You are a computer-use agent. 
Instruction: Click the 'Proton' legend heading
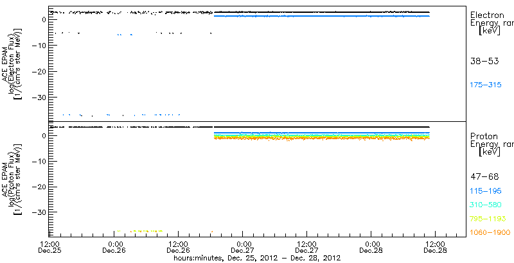pos(484,136)
